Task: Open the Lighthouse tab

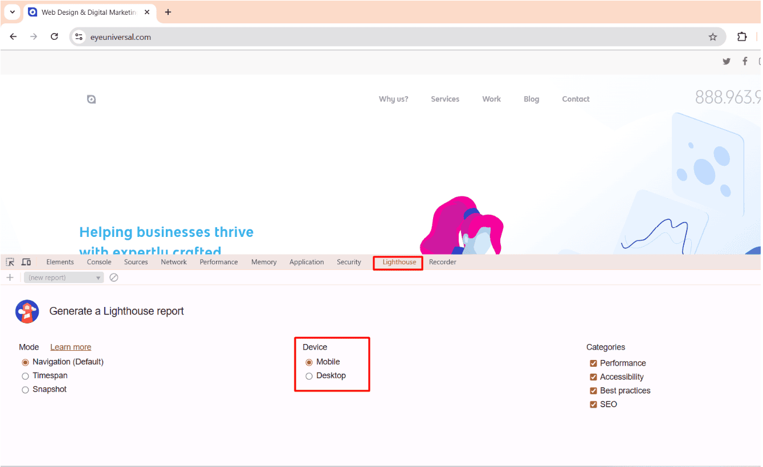Action: pyautogui.click(x=399, y=262)
